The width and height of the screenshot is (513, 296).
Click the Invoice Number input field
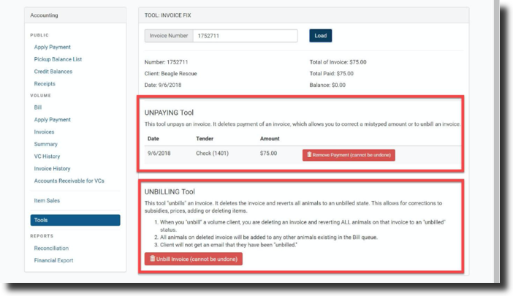pyautogui.click(x=245, y=36)
